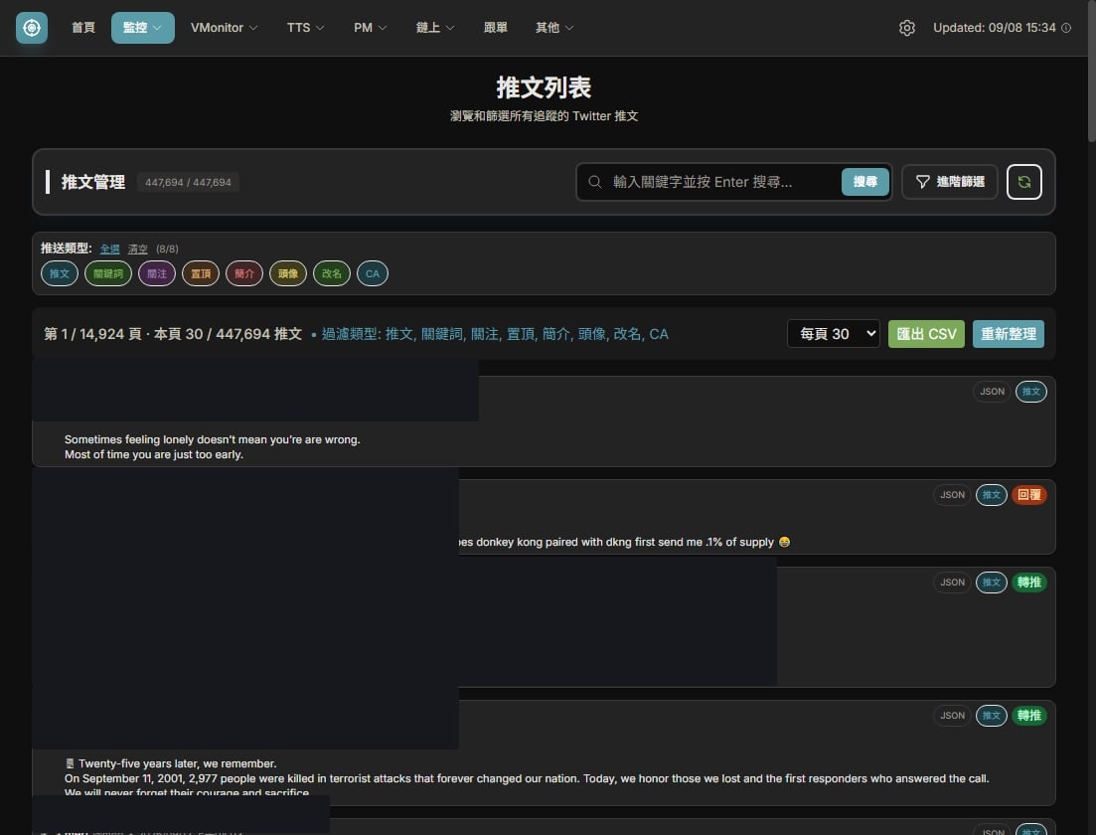Click the funnel icon in 進階篩選
Viewport: 1096px width, 835px height.
point(923,182)
